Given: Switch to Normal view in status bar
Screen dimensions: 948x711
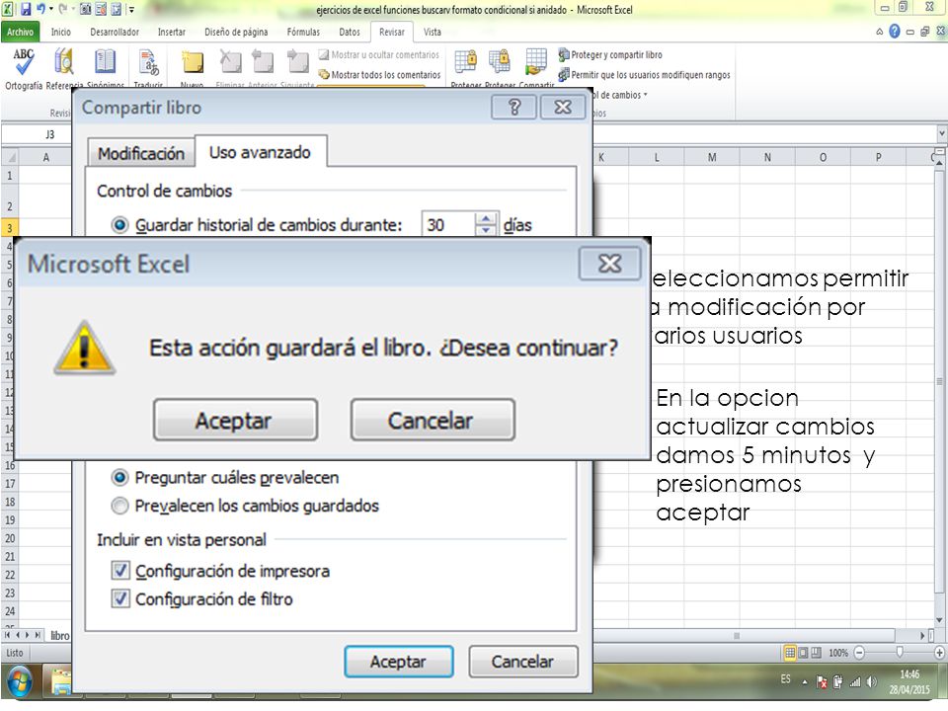Looking at the screenshot, I should click(x=790, y=653).
